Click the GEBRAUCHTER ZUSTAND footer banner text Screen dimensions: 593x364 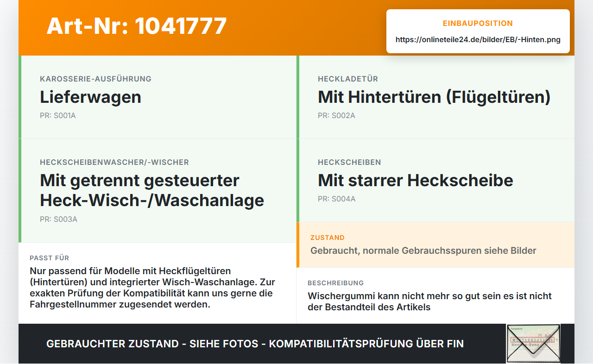tap(255, 344)
